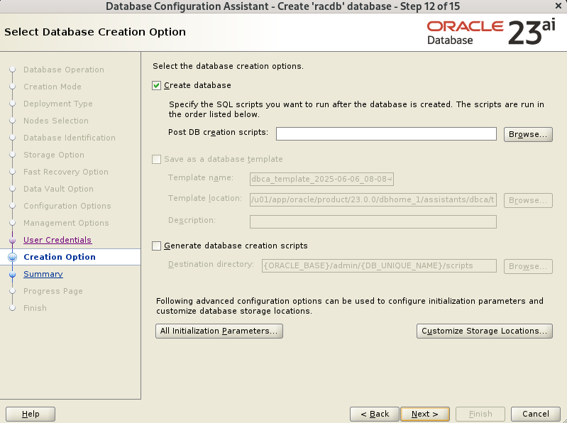567x423 pixels.
Task: Click the Template name field
Action: click(321, 179)
